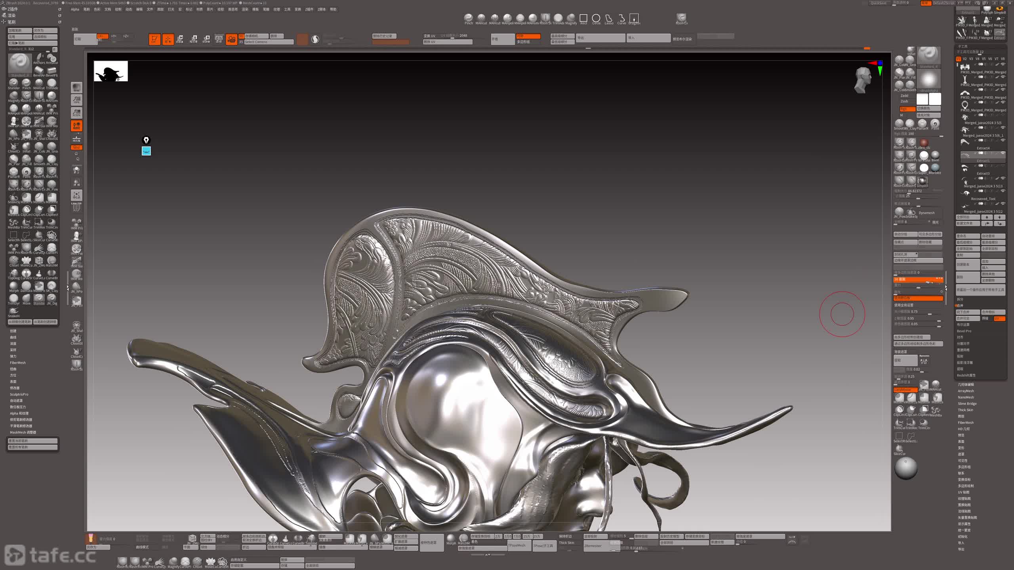The width and height of the screenshot is (1014, 570).
Task: Switch to the V3 subtool visibility tab
Action: pyautogui.click(x=971, y=59)
